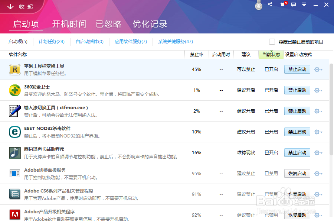334x223 pixels.
Task: Click the feedback message icon in title bar
Action: click(x=294, y=5)
